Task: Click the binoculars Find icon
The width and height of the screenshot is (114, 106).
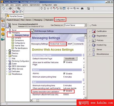Action: point(82,8)
